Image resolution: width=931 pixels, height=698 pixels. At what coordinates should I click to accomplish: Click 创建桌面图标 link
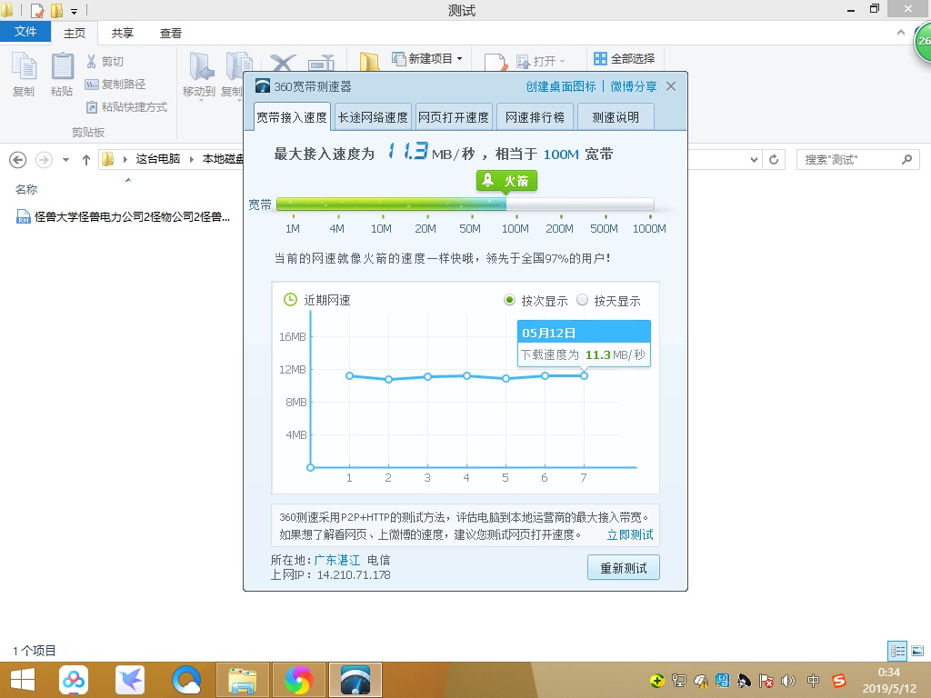click(x=560, y=86)
